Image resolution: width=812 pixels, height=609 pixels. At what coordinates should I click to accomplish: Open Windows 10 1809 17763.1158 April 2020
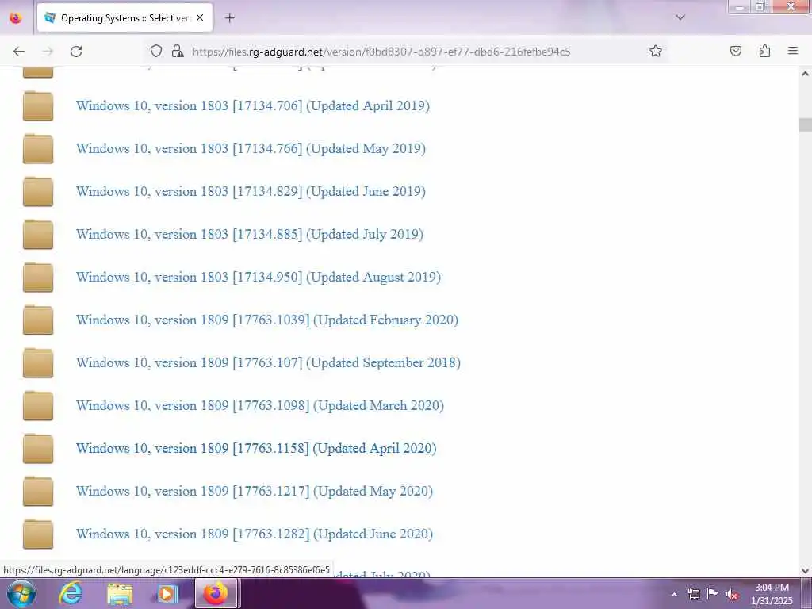(256, 449)
